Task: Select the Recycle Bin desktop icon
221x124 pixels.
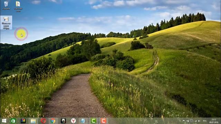Action: click(x=6, y=6)
